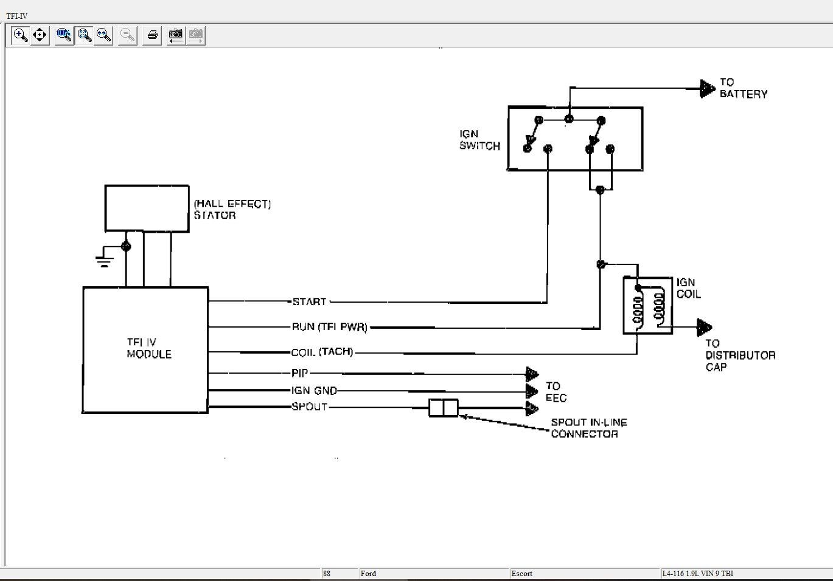Click the TO DISTRIBUTOR CAP arrow

704,328
